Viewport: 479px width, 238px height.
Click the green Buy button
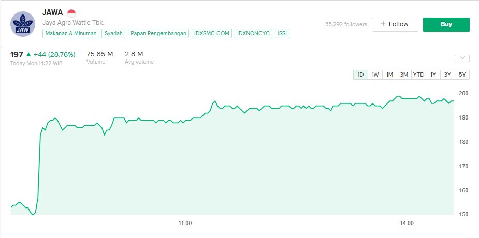pyautogui.click(x=446, y=24)
